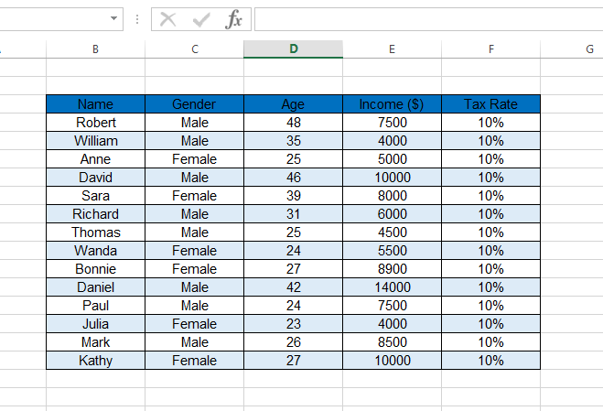Click the Tax Rate header cell
The image size is (603, 411).
point(490,104)
